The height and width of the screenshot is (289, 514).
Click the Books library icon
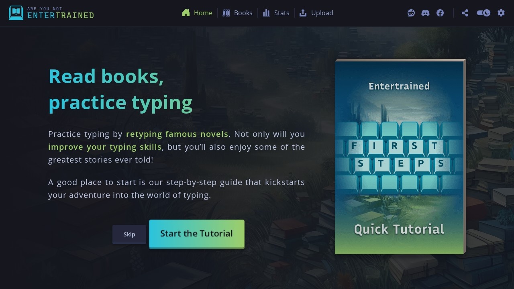226,12
